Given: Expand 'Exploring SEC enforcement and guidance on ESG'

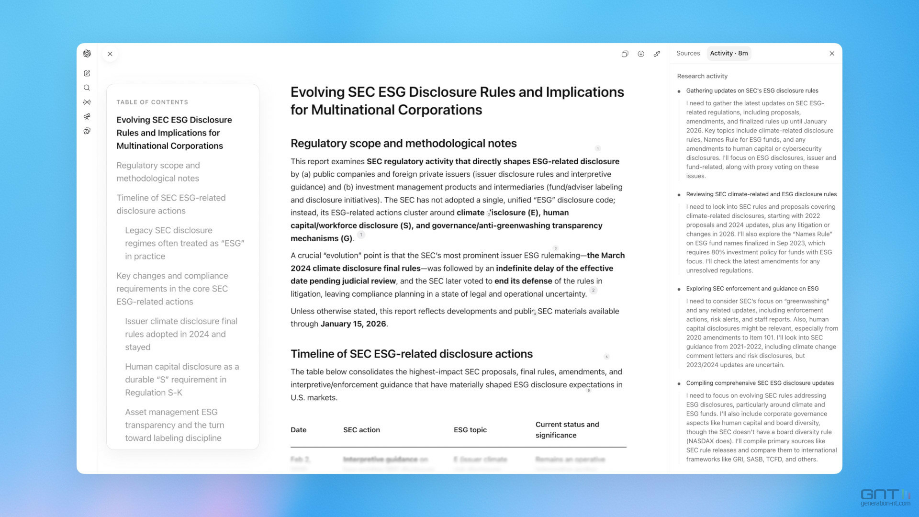Looking at the screenshot, I should [x=752, y=289].
